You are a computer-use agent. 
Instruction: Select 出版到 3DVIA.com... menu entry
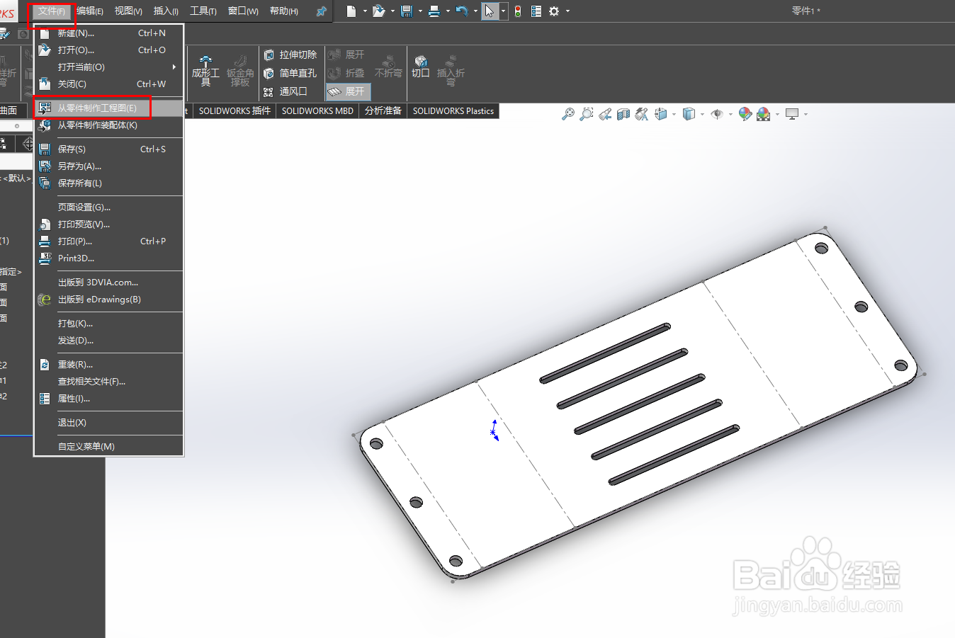pos(109,283)
